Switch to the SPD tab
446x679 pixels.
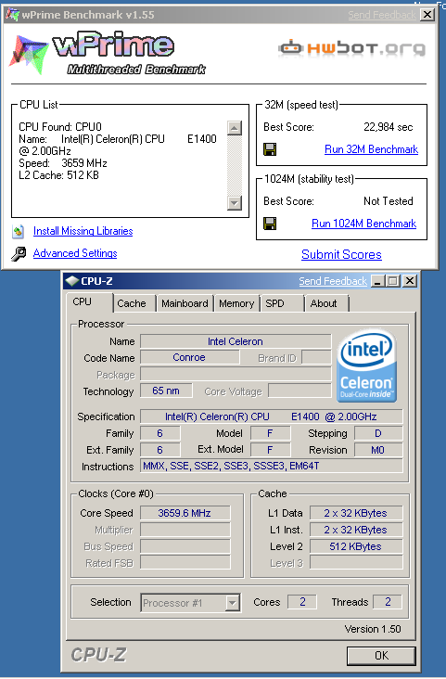(282, 303)
